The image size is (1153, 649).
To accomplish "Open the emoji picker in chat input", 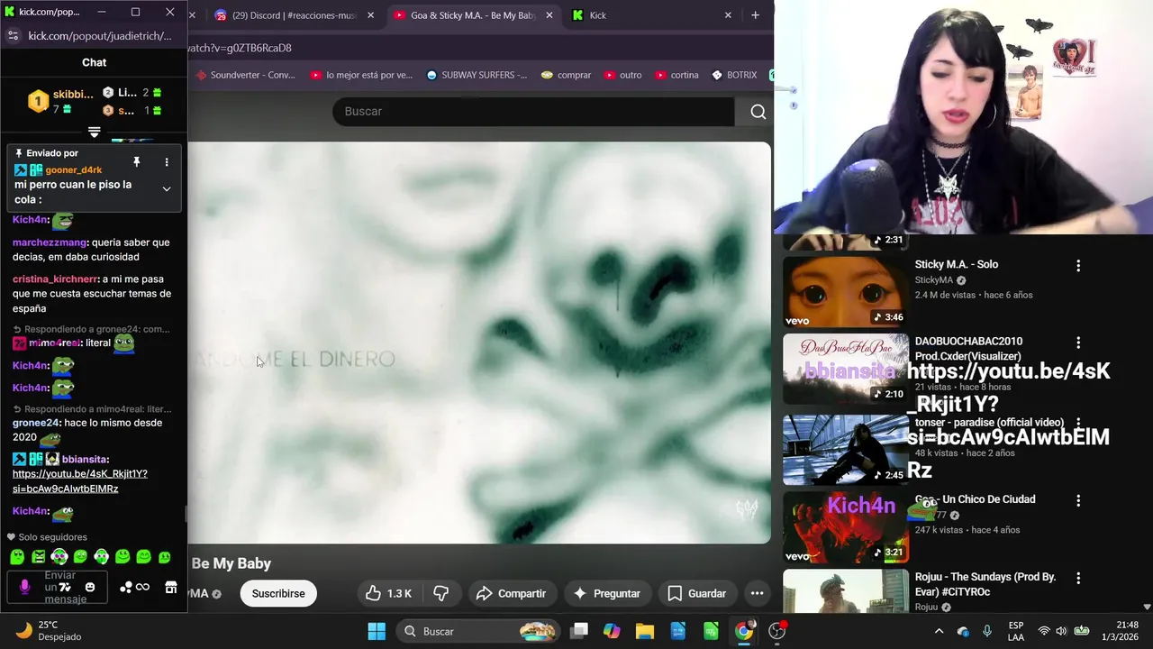I will point(89,588).
